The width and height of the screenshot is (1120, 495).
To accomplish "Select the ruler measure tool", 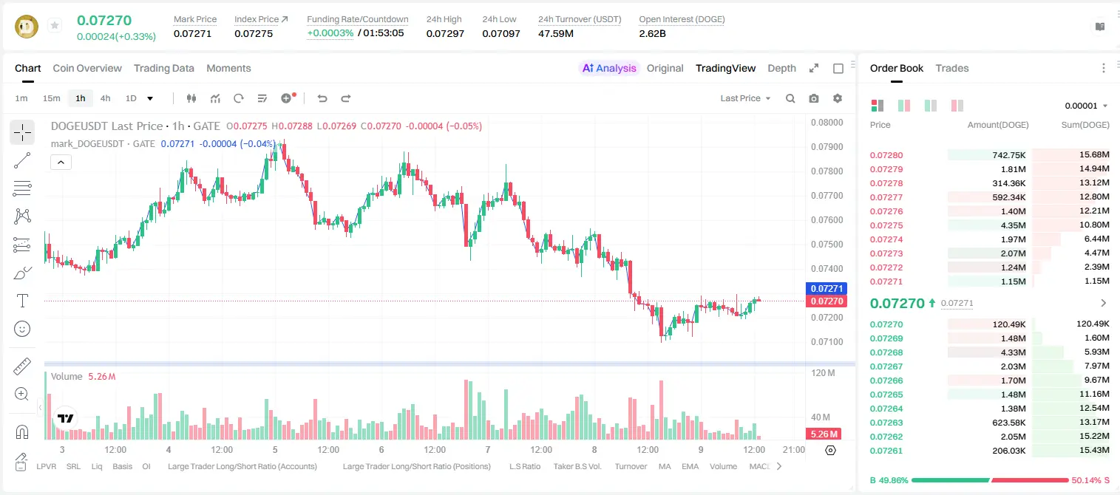I will [22, 366].
